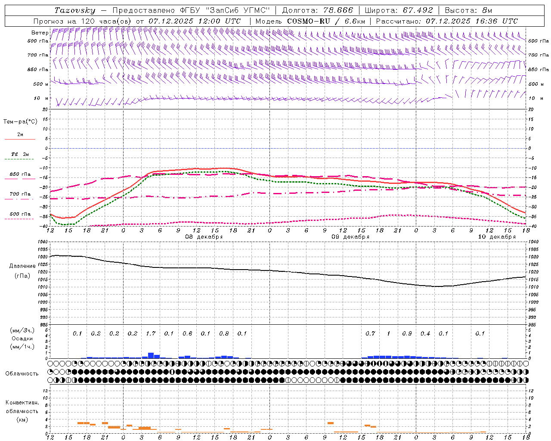Click the Прогноз на 120 часа(ов) text
This screenshot has height=441, width=551.
(x=83, y=21)
